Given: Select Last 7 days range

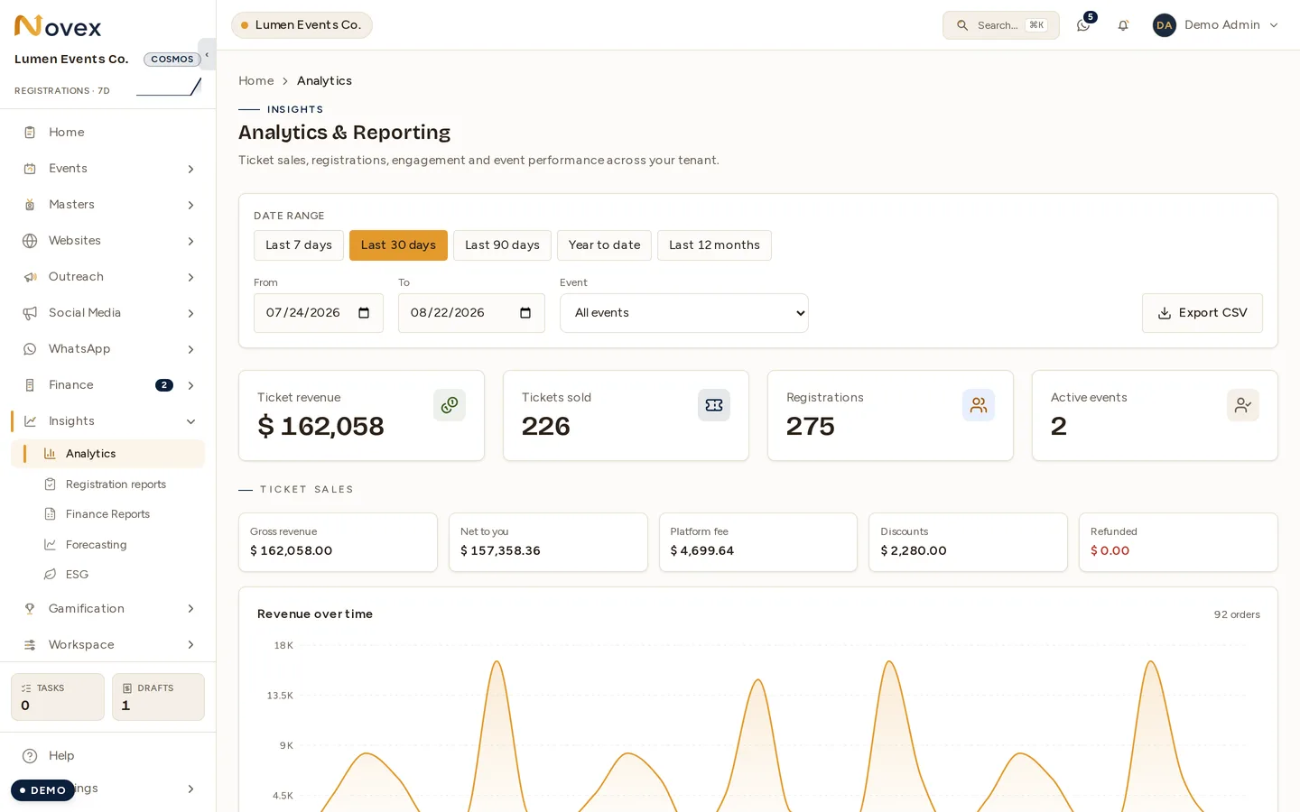Looking at the screenshot, I should [x=299, y=245].
